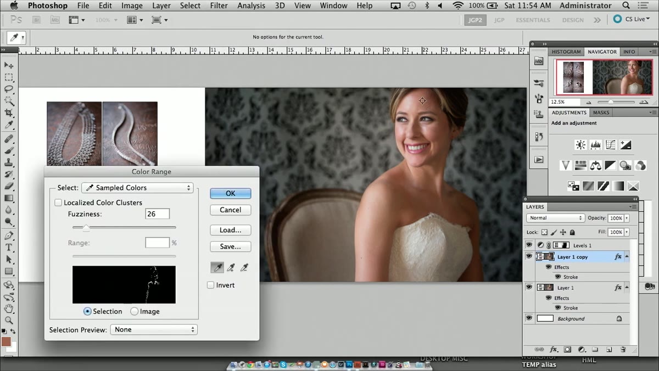Open CS Live menu button
659x371 pixels.
coord(632,19)
